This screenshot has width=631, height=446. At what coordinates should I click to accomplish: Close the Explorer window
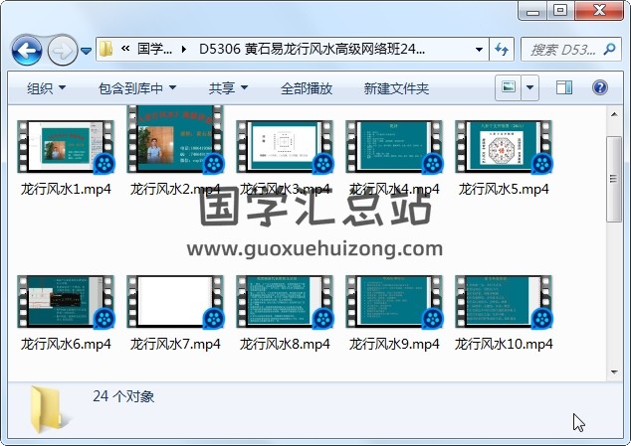599,11
